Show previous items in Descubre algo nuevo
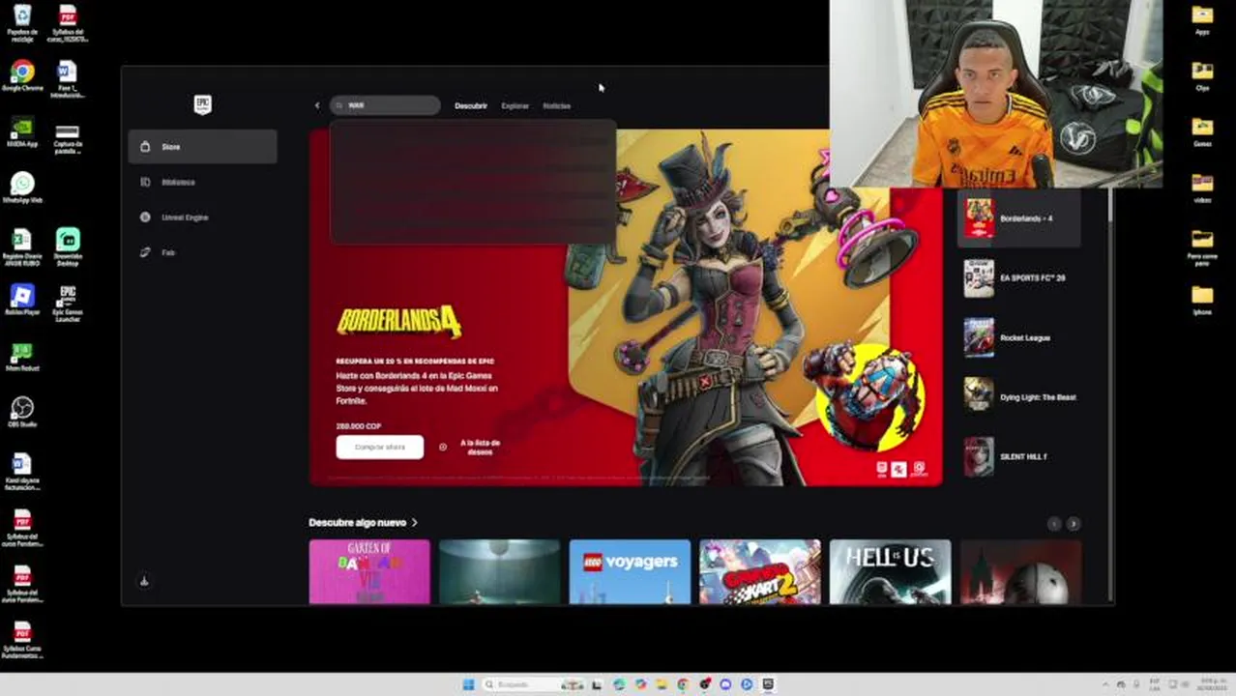 [1054, 523]
